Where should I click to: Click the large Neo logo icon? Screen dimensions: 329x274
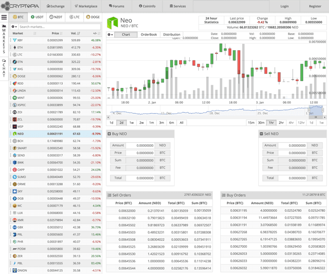(x=112, y=23)
